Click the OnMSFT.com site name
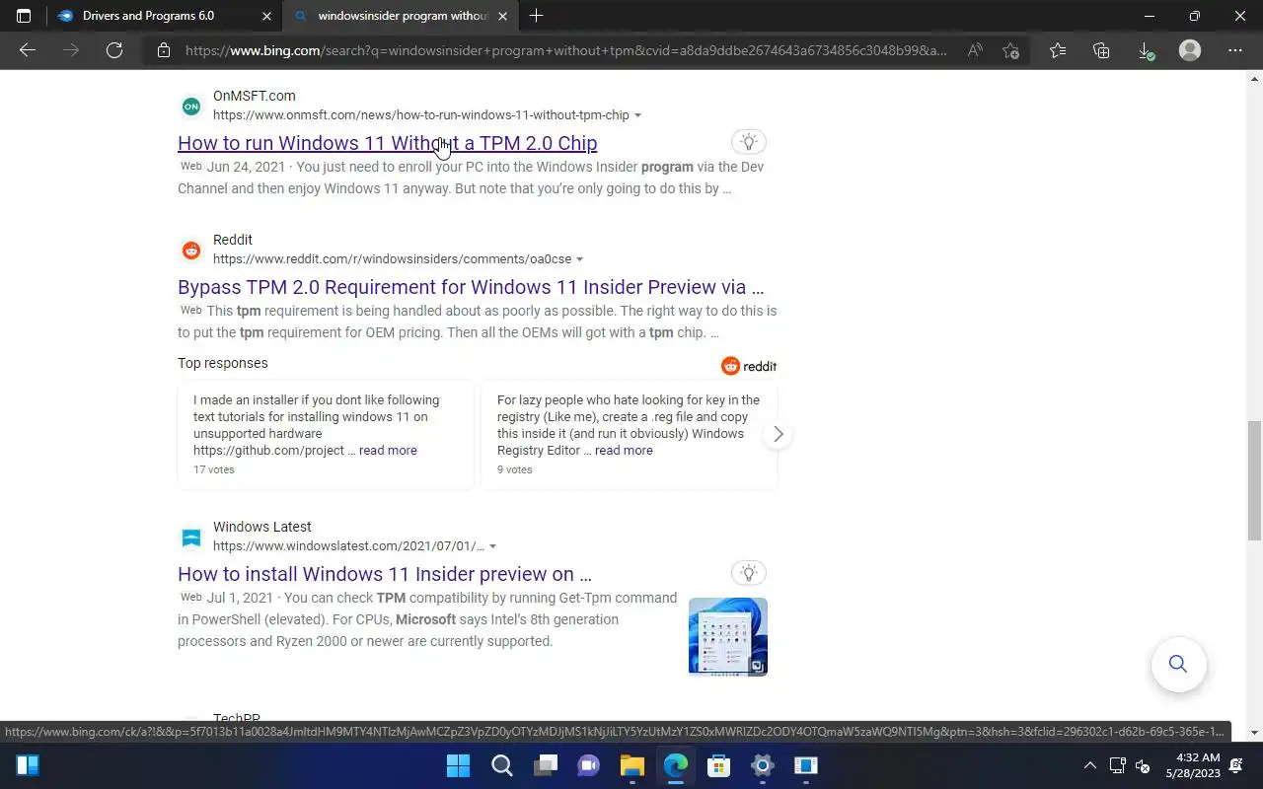1263x789 pixels. [x=255, y=96]
